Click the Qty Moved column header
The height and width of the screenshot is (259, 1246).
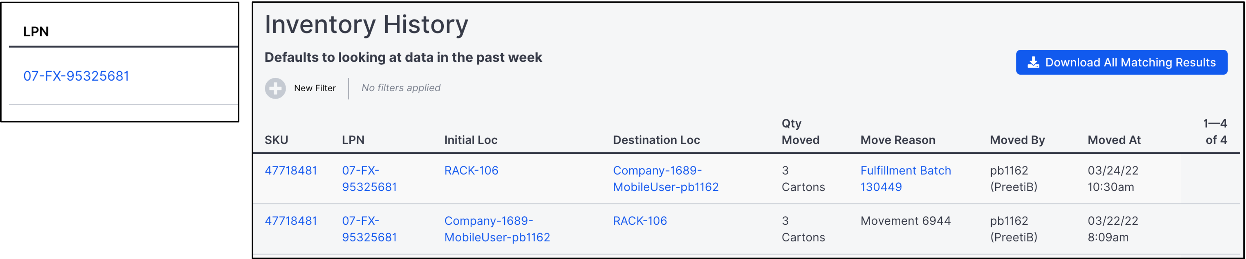coord(801,132)
